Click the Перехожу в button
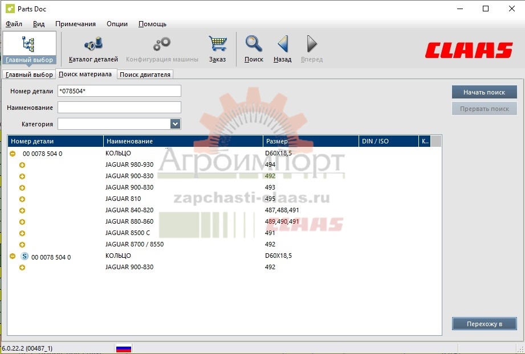The height and width of the screenshot is (354, 525). point(484,324)
